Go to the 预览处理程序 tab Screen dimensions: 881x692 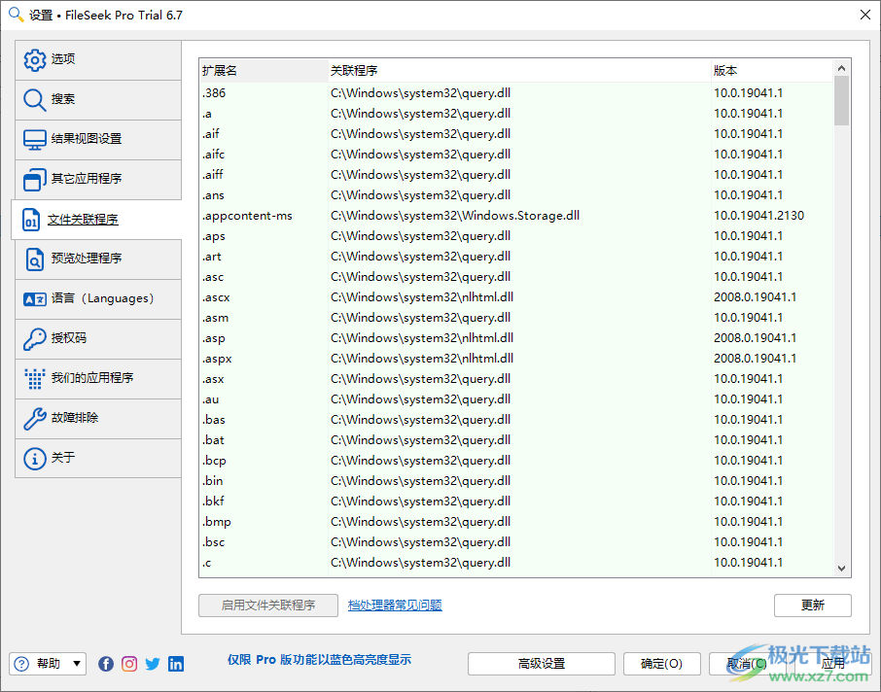coord(98,259)
